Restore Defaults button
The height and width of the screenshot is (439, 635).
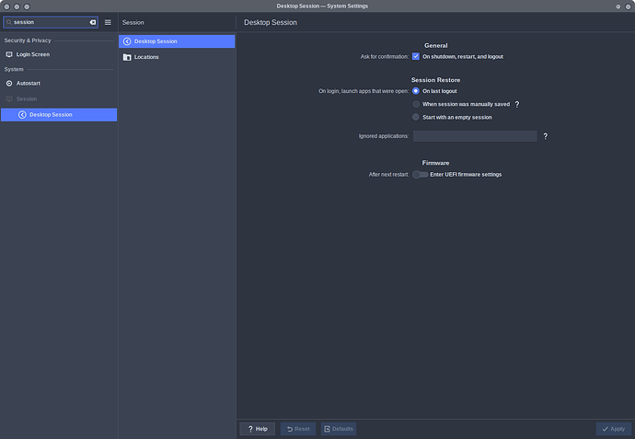339,429
